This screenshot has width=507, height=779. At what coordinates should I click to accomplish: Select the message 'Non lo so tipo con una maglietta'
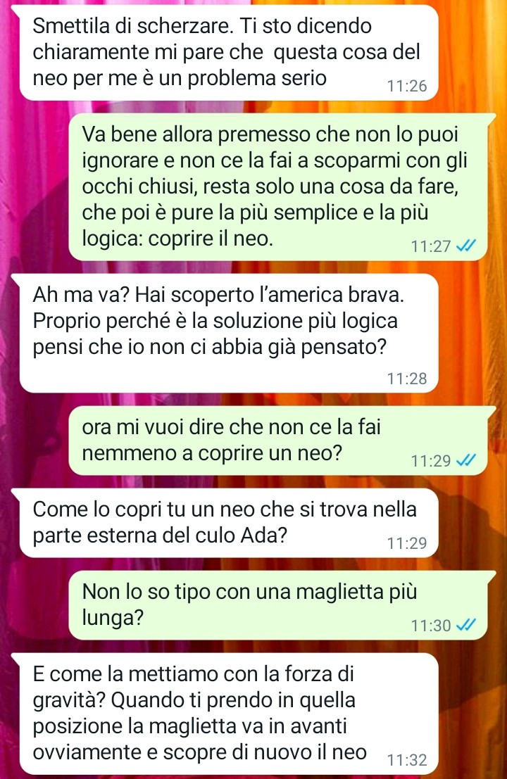pyautogui.click(x=282, y=605)
